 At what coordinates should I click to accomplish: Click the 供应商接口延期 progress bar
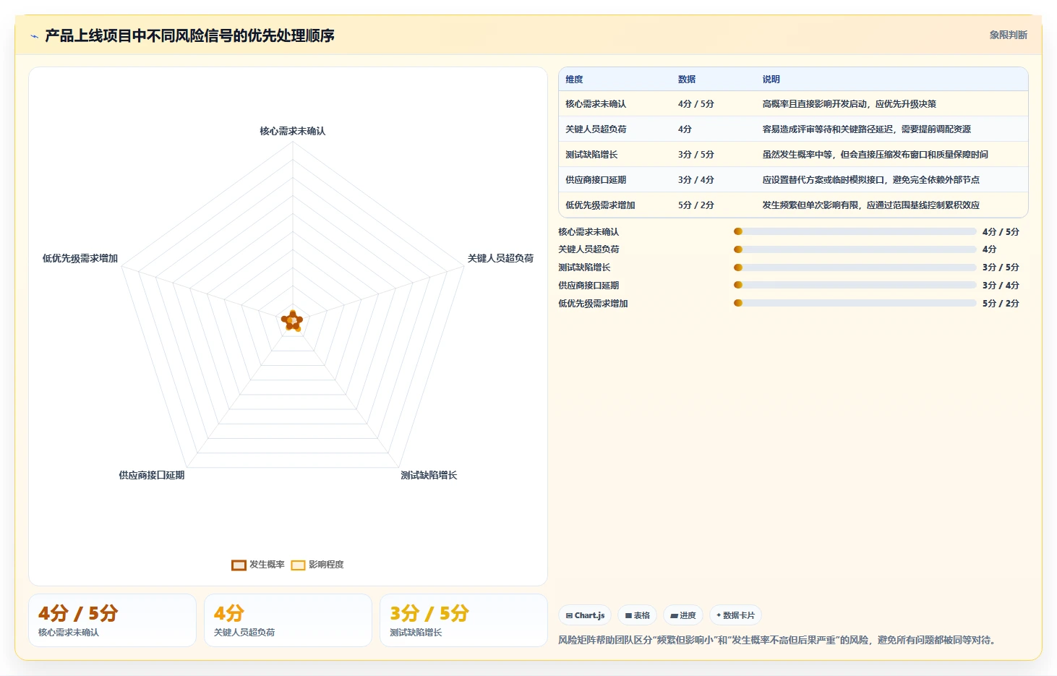pyautogui.click(x=855, y=285)
